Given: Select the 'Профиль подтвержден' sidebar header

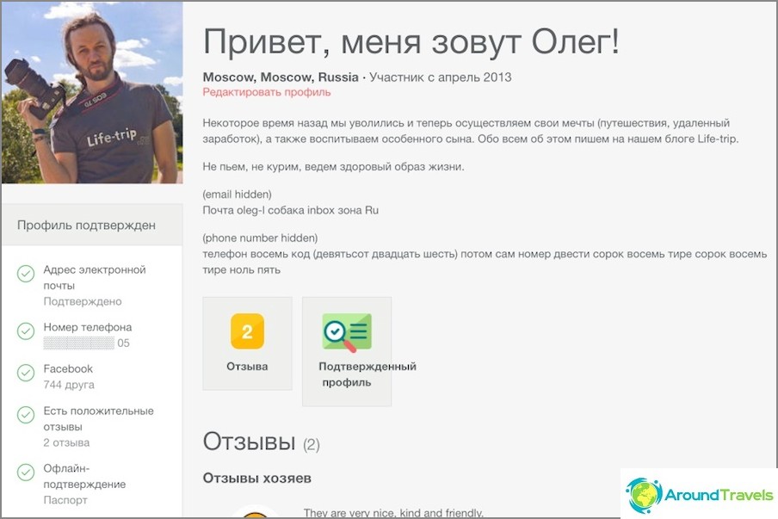Looking at the screenshot, I should click(x=92, y=225).
